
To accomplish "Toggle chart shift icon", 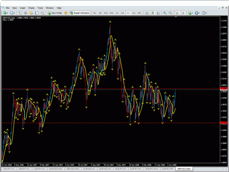I will (183, 13).
